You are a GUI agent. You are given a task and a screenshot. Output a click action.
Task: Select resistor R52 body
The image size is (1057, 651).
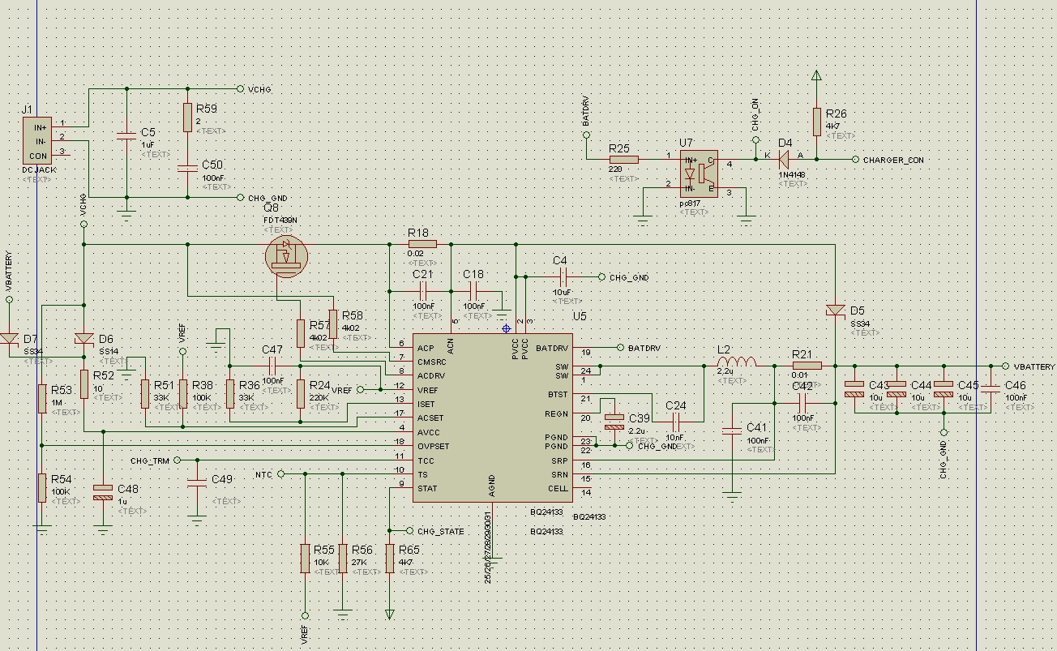[83, 384]
